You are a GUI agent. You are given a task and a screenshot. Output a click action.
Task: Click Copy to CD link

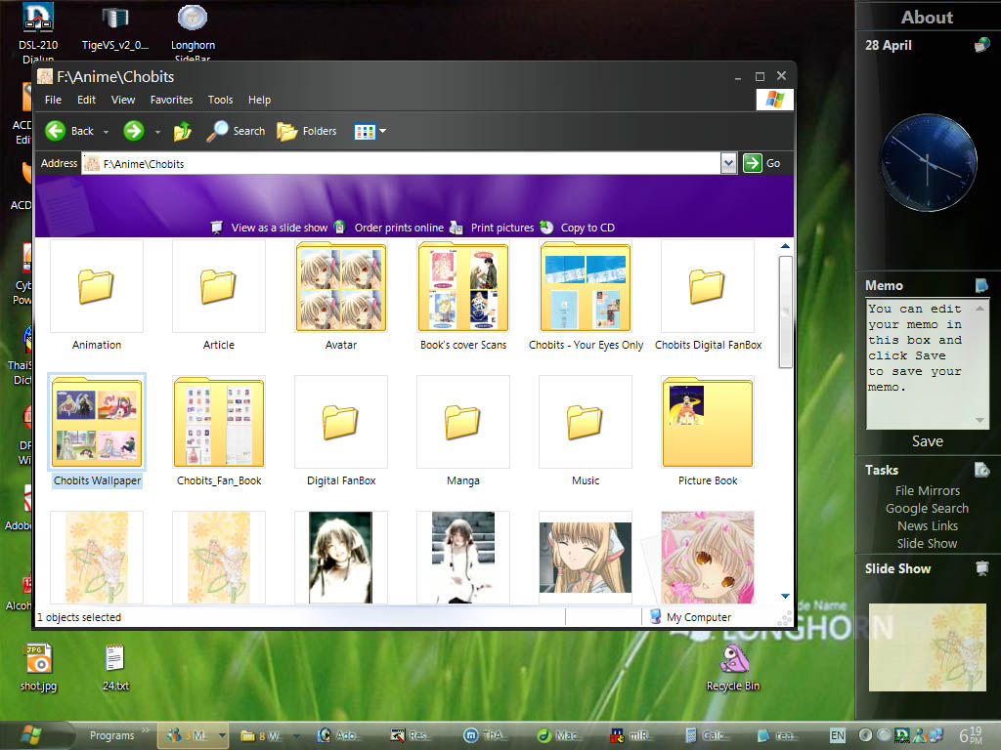click(587, 228)
